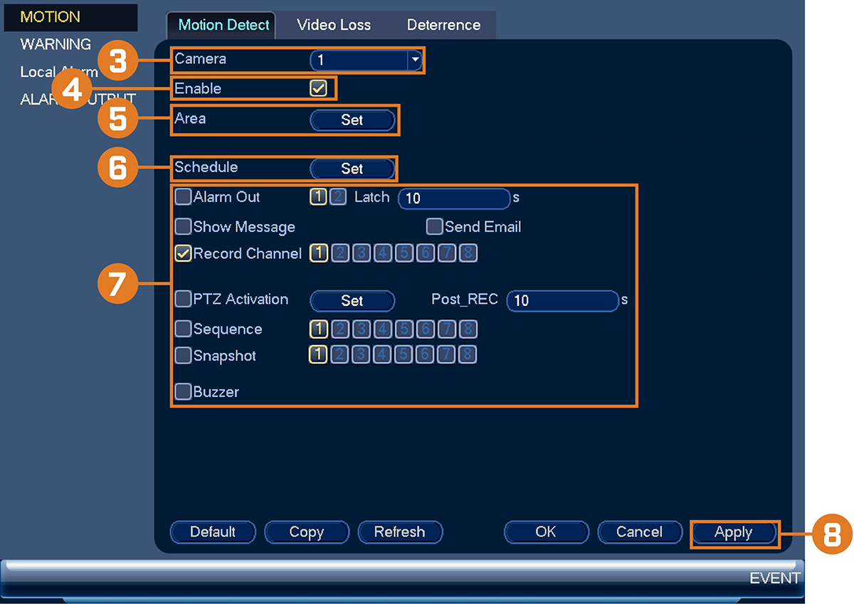Click Set button for Area
Image resolution: width=854 pixels, height=604 pixels.
click(x=352, y=120)
